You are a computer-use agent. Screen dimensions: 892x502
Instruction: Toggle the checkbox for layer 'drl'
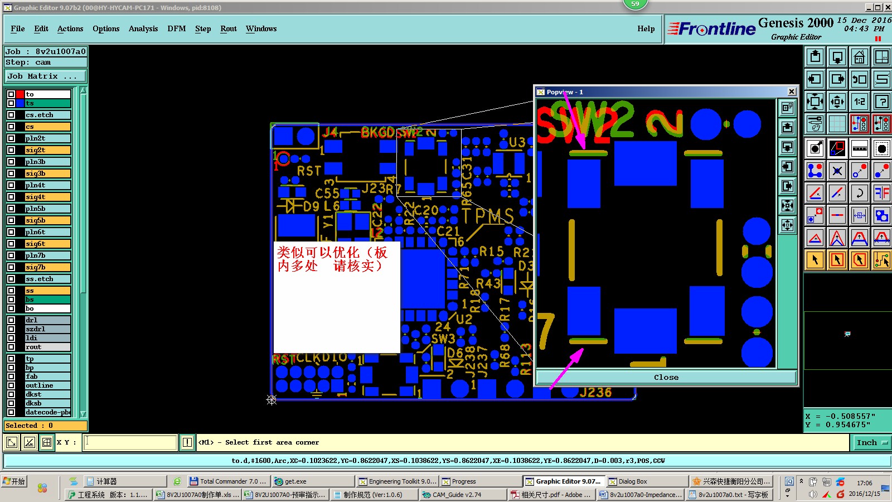tap(11, 320)
